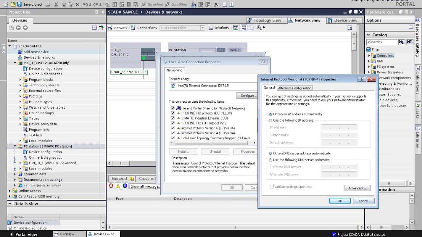This screenshot has height=237, width=422.
Task: Uncheck SIMATIC Industrial Ethernet (ISO)
Action: coord(173,118)
